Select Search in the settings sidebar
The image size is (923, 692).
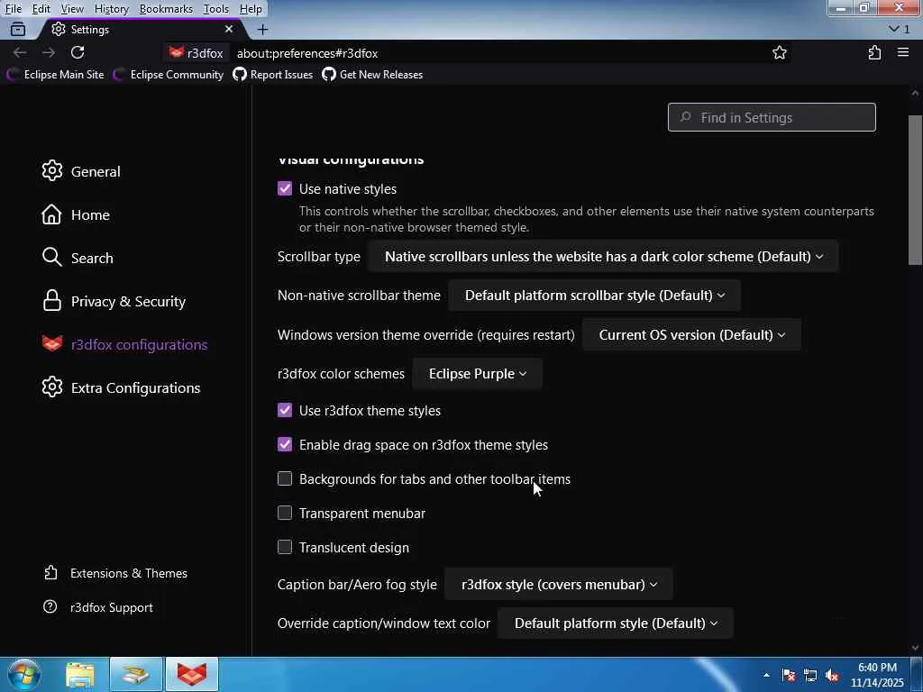pyautogui.click(x=78, y=258)
